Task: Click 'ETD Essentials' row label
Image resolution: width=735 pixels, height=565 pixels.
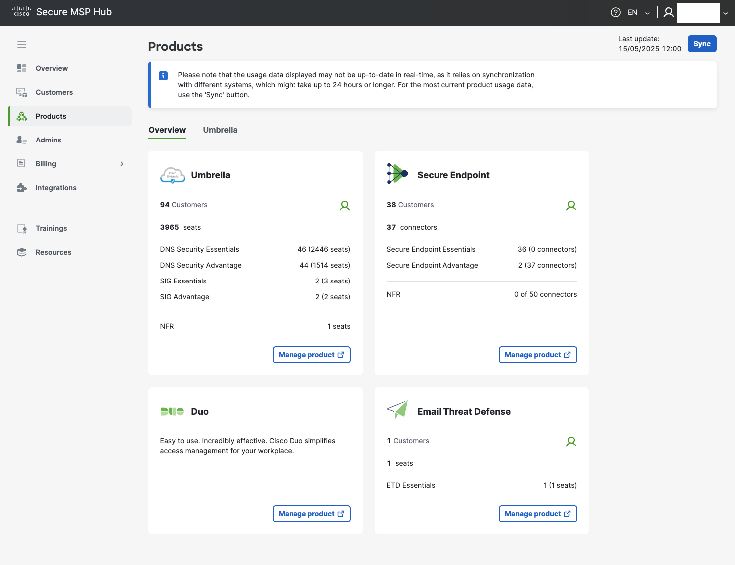Action: point(411,485)
